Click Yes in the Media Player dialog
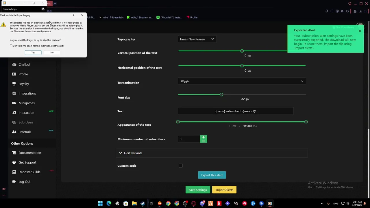 [33, 52]
